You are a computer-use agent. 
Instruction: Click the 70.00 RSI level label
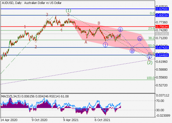160,101
